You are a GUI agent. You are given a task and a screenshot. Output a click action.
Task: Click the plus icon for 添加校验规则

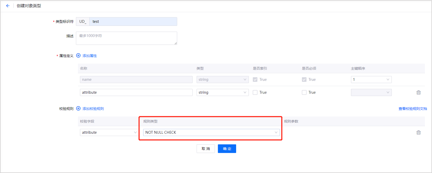click(x=78, y=108)
